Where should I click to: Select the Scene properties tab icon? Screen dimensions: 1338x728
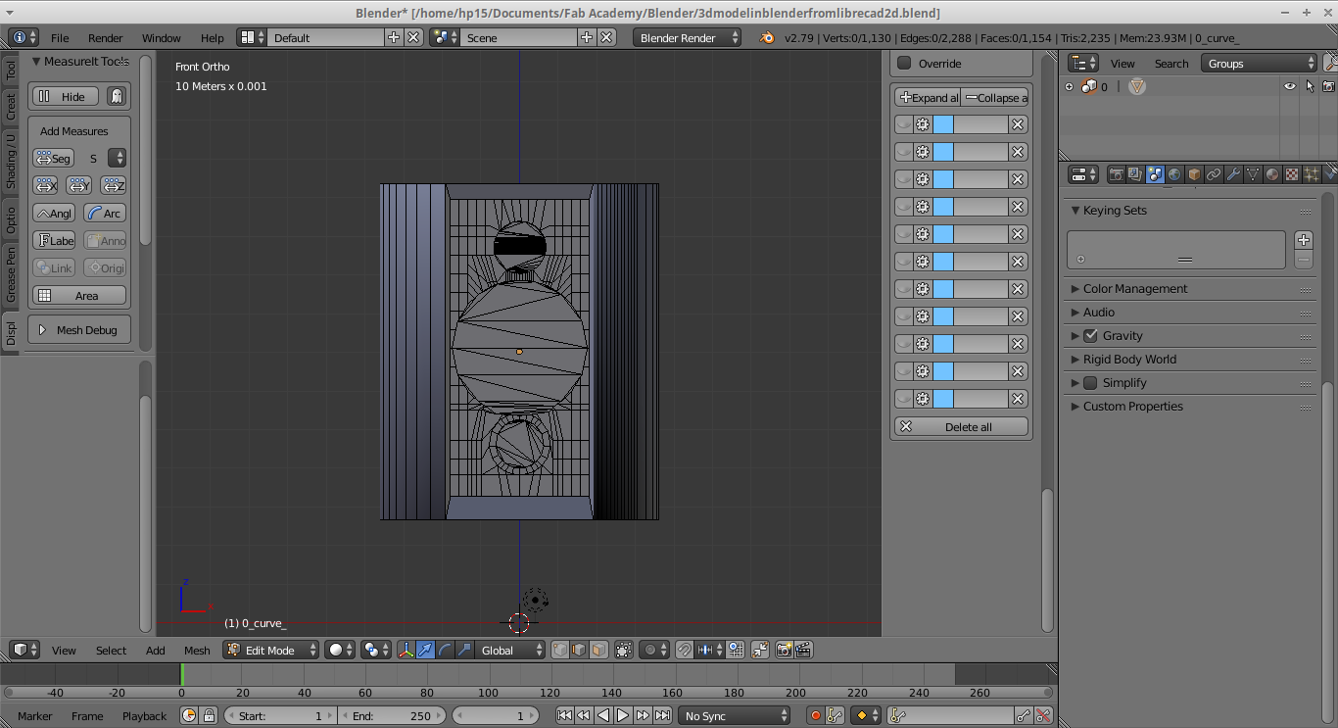coord(1155,174)
